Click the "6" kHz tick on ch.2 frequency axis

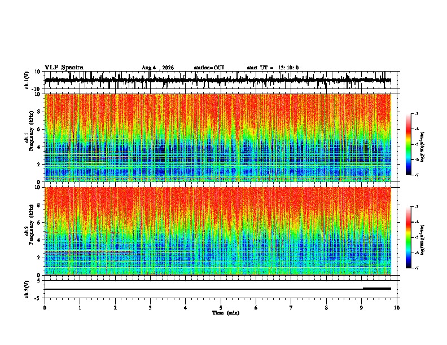(39, 223)
